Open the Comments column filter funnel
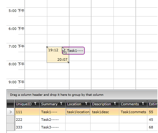The width and height of the screenshot is (158, 133). [143, 104]
